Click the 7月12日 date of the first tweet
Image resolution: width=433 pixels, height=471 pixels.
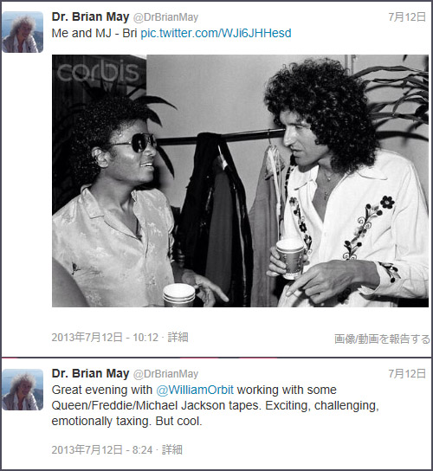(407, 16)
